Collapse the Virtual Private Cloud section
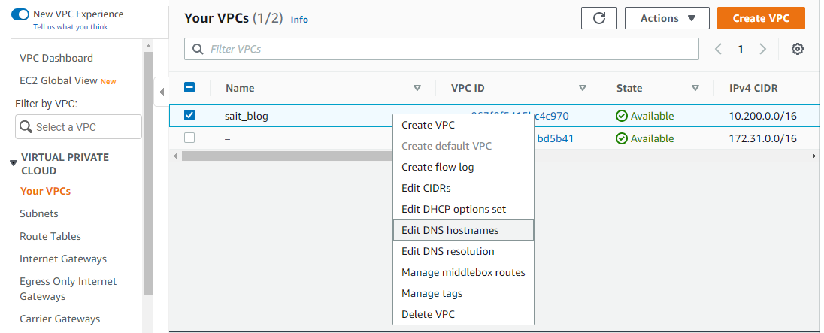The width and height of the screenshot is (824, 333). click(x=14, y=163)
